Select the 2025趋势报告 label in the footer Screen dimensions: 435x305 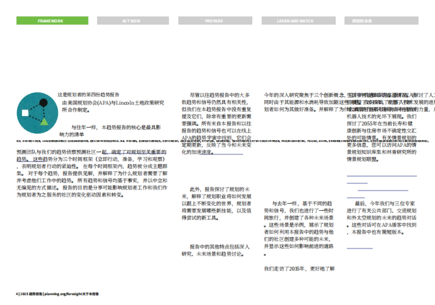pos(31,294)
